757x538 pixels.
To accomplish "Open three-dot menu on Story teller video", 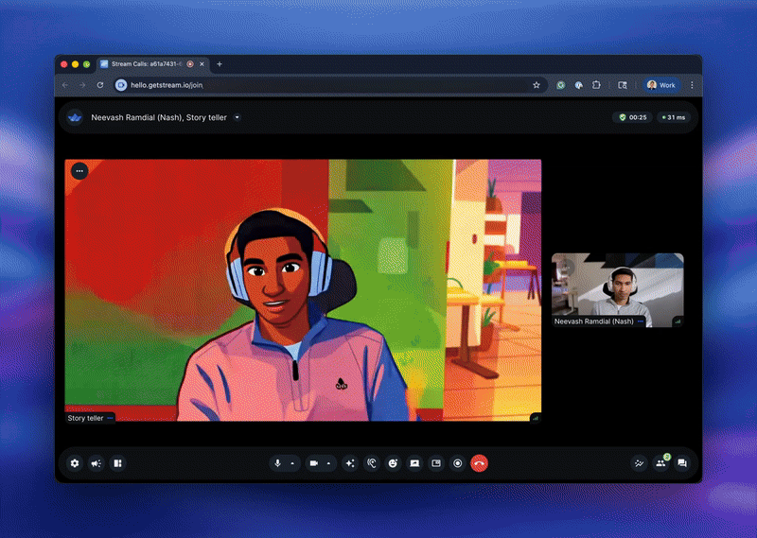I will [x=79, y=171].
